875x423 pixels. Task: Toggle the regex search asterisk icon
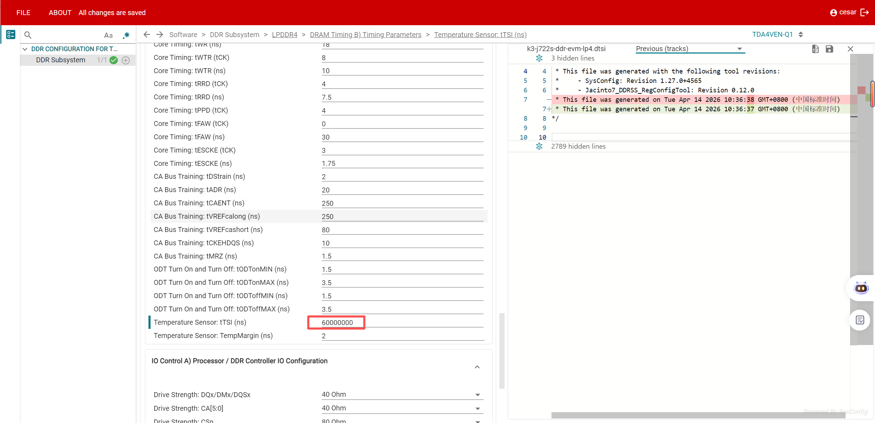126,35
